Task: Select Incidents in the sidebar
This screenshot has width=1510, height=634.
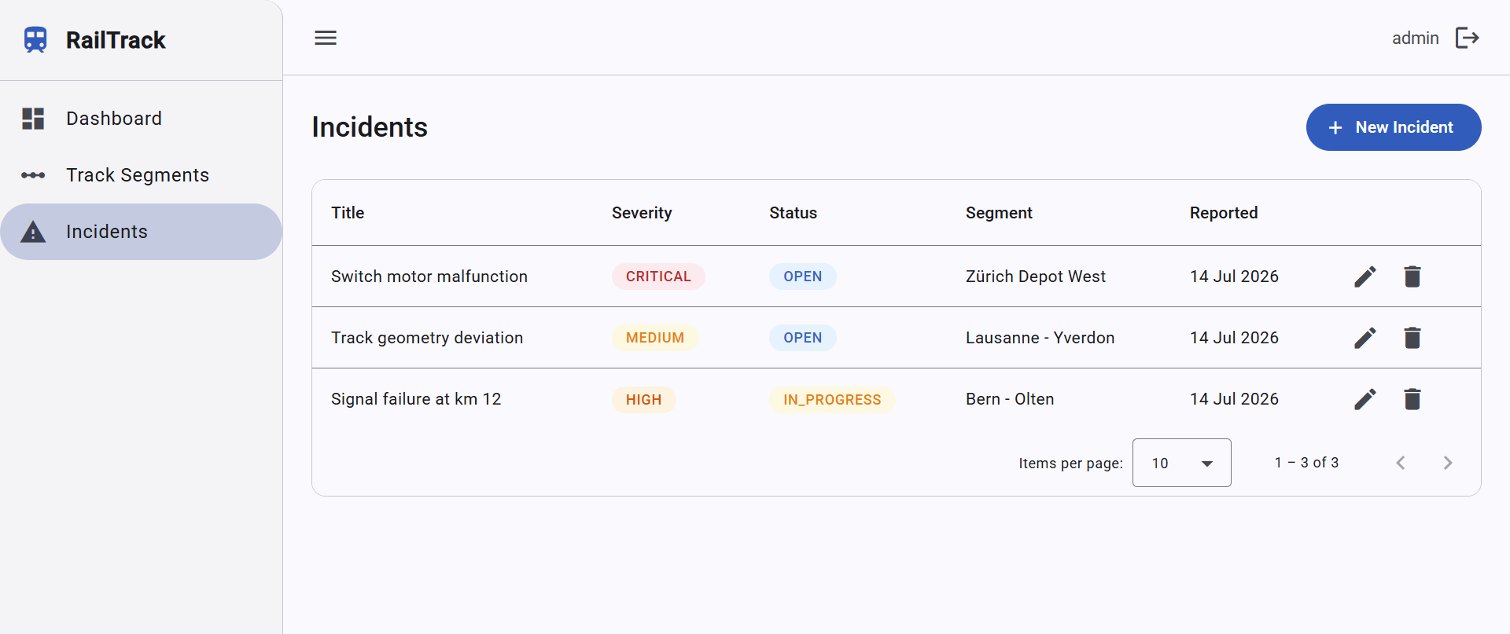Action: (141, 232)
